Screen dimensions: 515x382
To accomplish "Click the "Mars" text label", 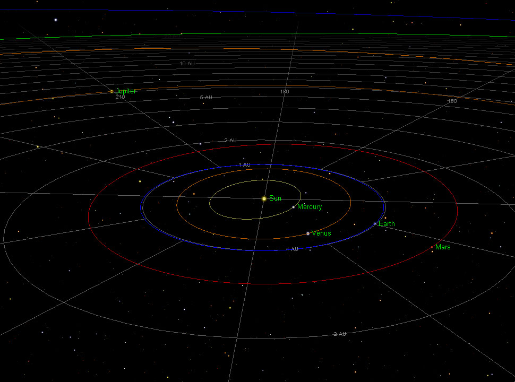I will (x=443, y=247).
